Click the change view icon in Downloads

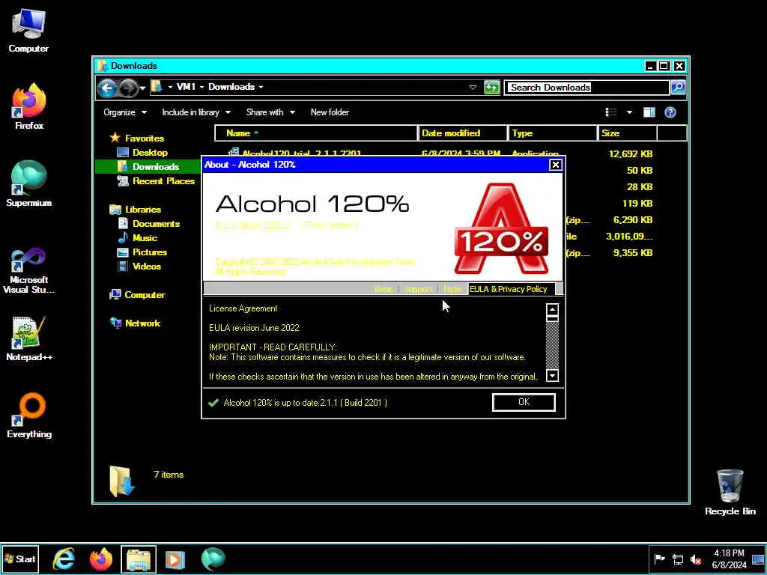click(x=611, y=112)
